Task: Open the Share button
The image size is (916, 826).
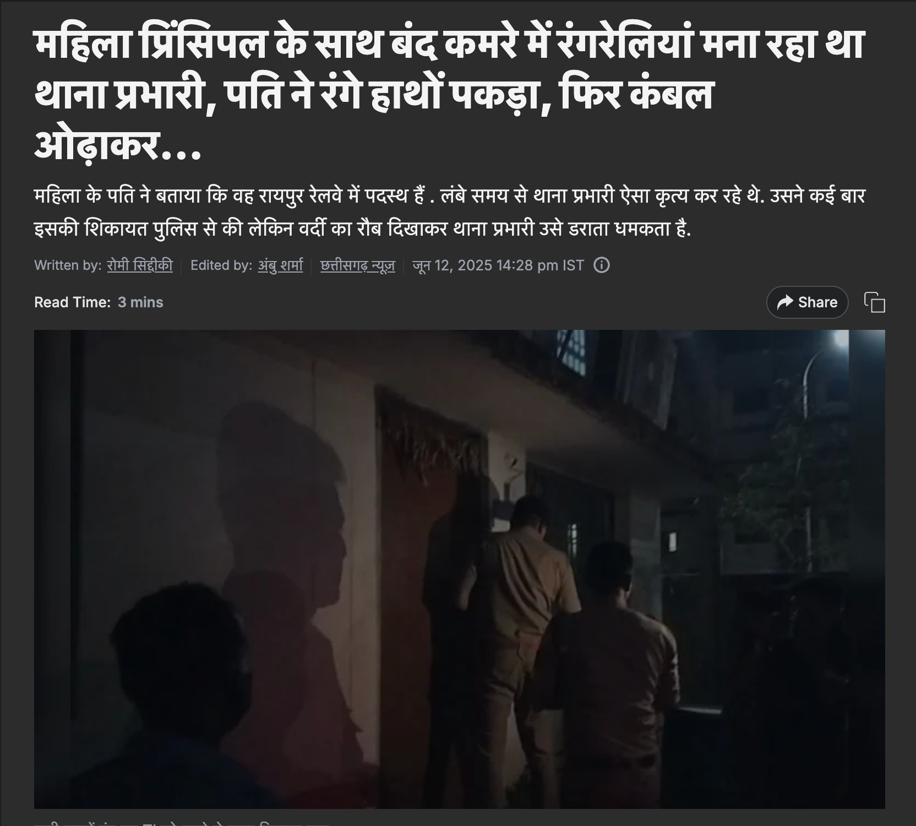Action: 807,302
